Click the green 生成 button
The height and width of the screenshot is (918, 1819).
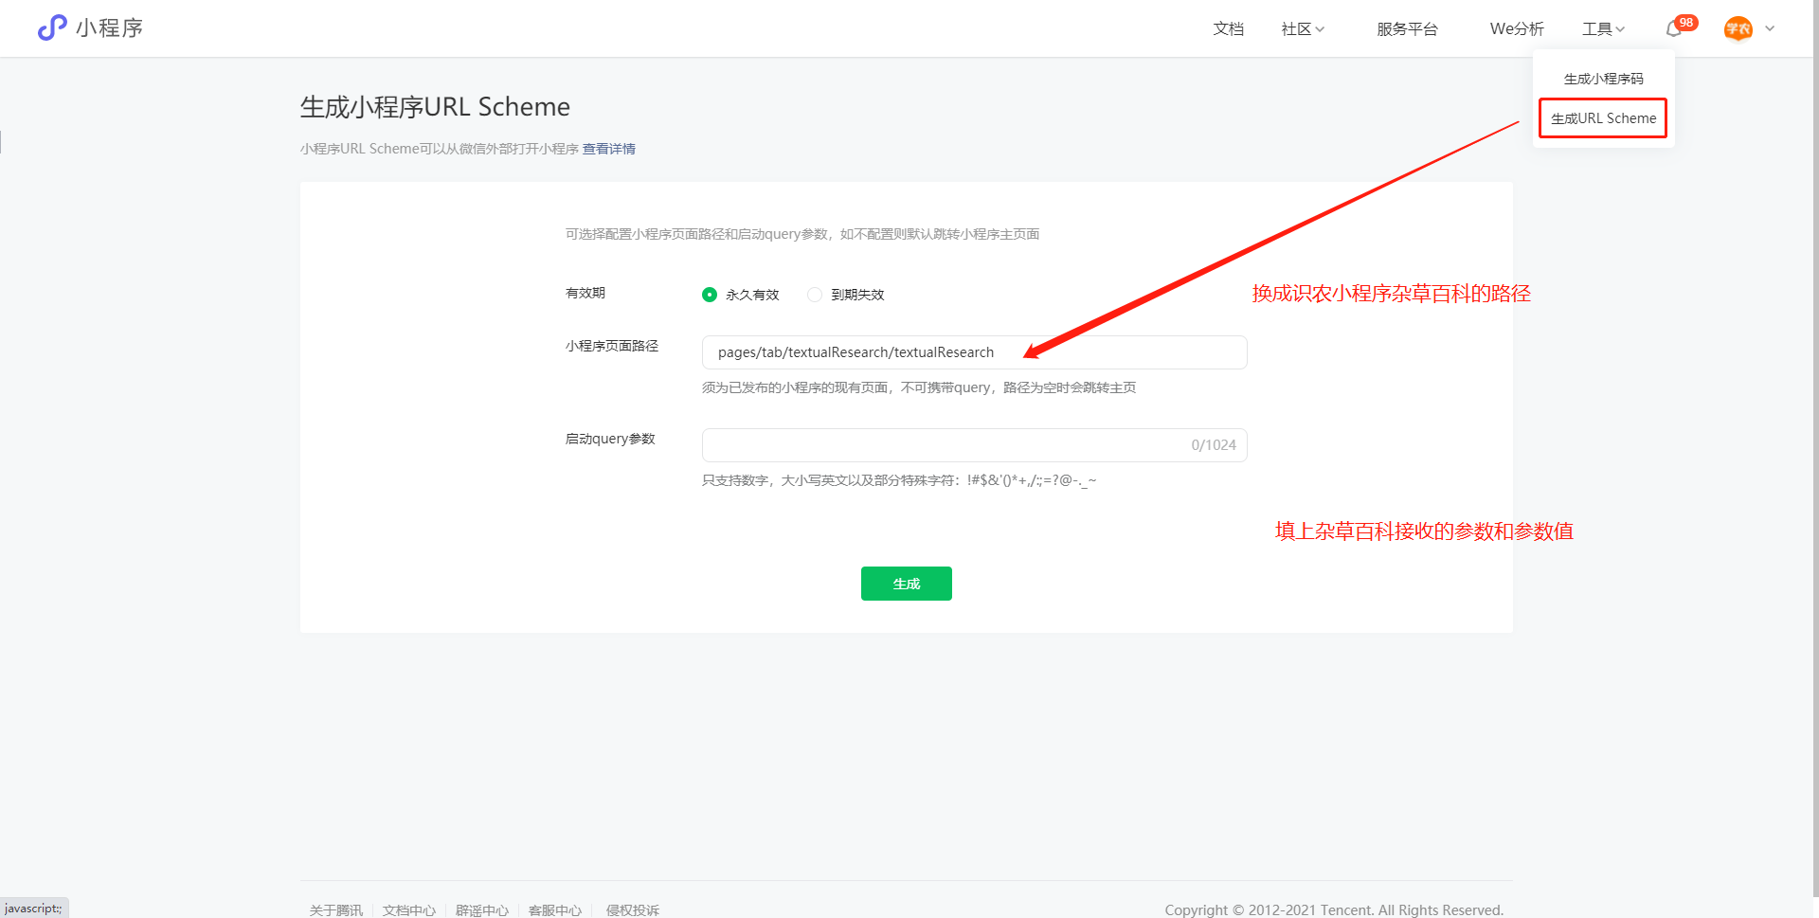(x=906, y=583)
